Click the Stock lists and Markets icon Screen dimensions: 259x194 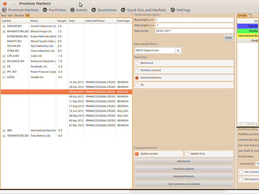pos(123,10)
